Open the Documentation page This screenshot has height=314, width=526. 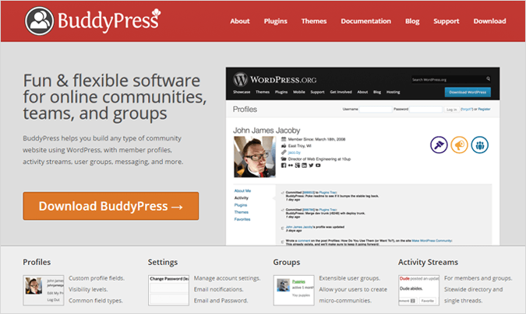(x=365, y=21)
